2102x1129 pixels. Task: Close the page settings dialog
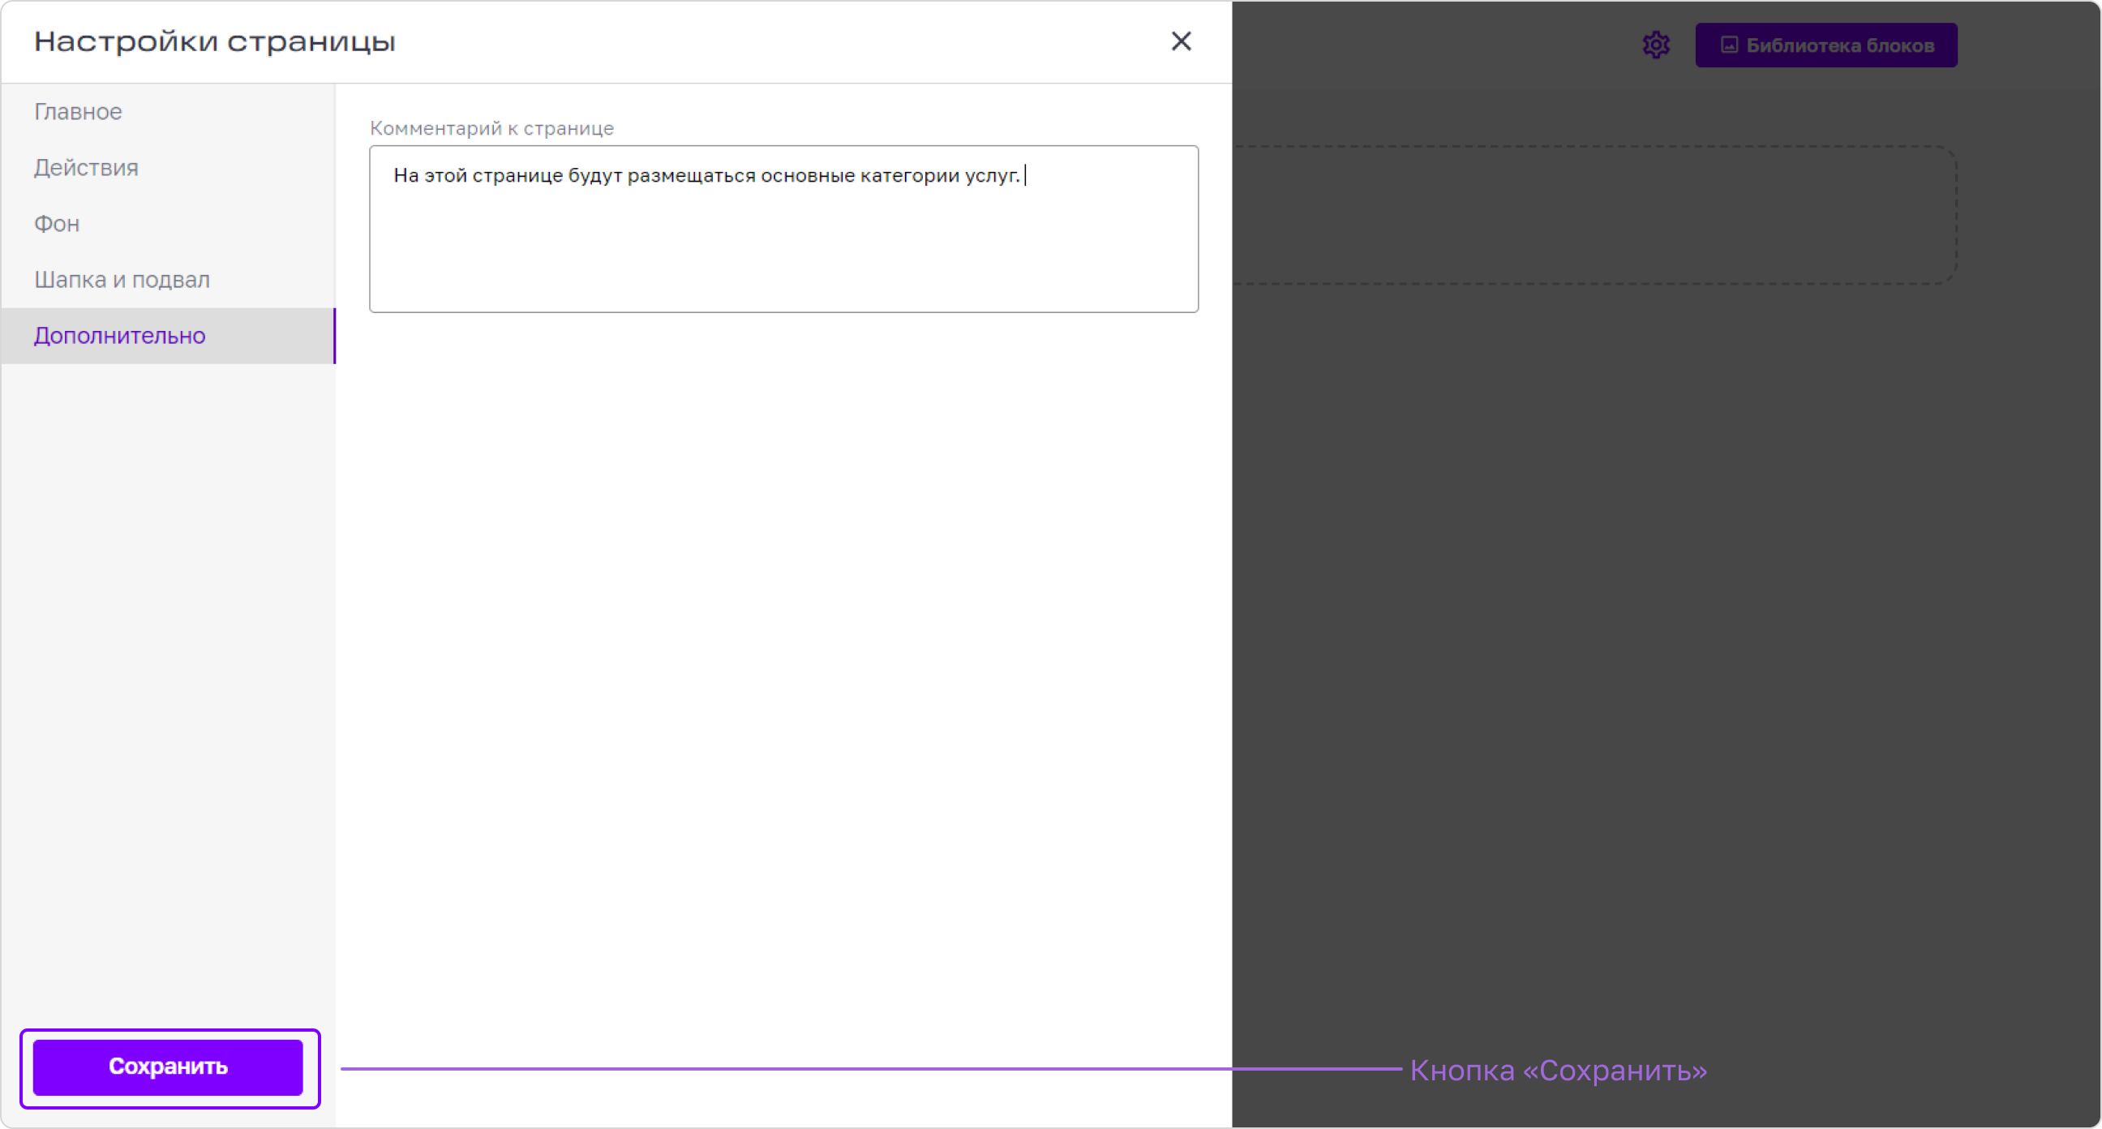tap(1181, 41)
